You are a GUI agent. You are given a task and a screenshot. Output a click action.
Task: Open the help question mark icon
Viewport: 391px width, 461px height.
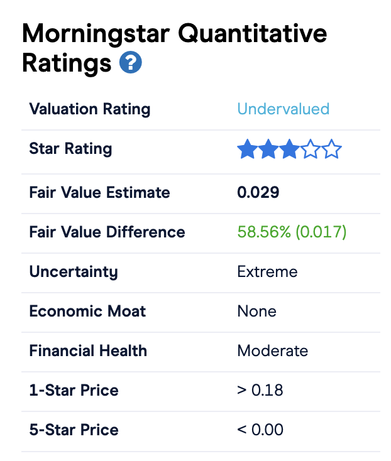click(130, 62)
